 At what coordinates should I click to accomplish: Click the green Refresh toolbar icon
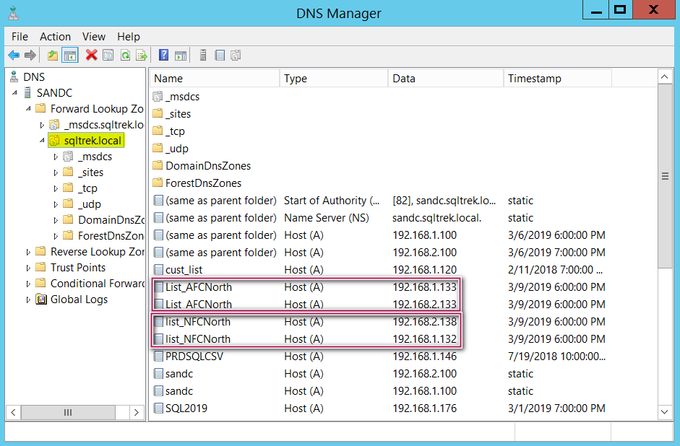125,55
